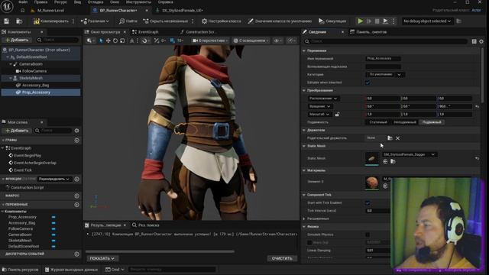This screenshot has height=275, width=489.
Task: Toggle the scale lock icon
Action: coord(337,115)
